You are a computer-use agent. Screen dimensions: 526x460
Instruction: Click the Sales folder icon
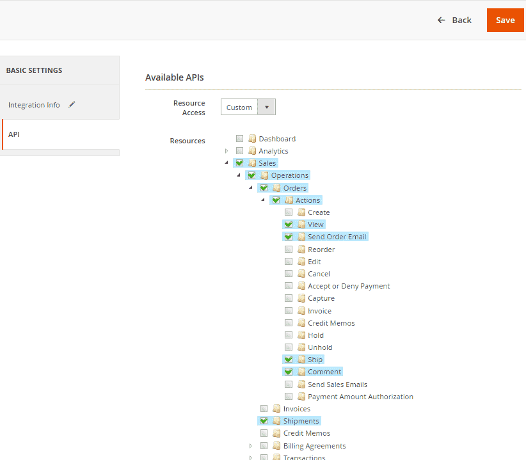tap(252, 163)
